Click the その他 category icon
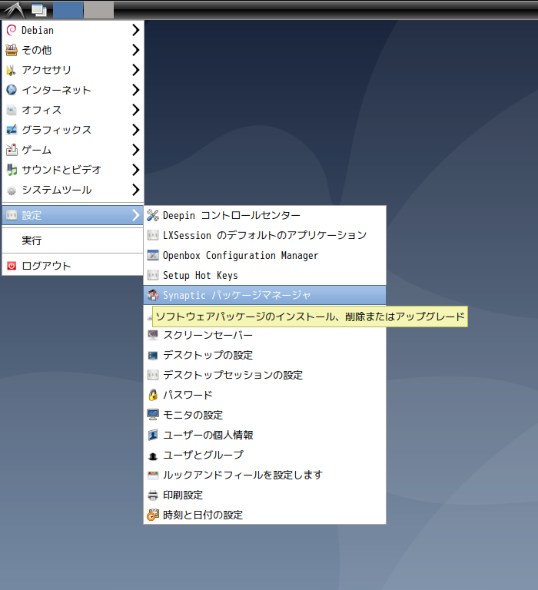 [12, 50]
